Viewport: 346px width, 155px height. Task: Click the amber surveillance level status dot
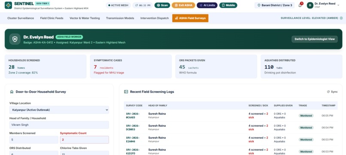tap(341, 18)
